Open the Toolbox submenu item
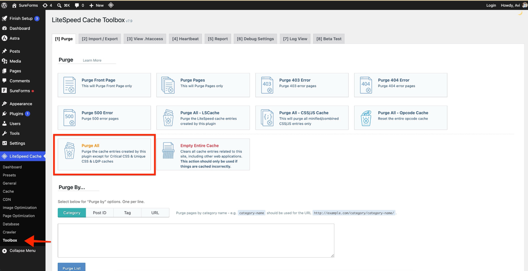The image size is (528, 271). coord(10,241)
